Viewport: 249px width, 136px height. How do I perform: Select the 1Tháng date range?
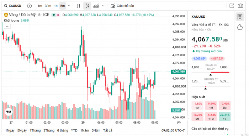35,130
